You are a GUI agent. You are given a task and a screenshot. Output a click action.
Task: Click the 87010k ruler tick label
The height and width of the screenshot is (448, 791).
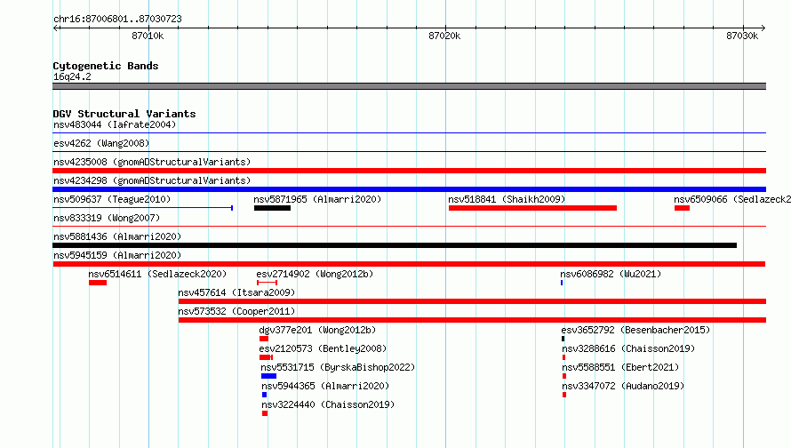tap(148, 36)
